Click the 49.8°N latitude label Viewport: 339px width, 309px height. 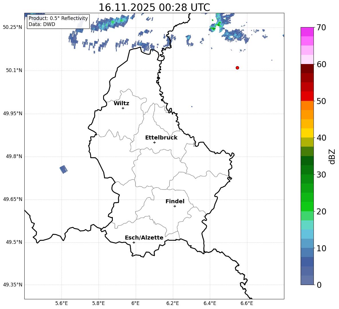point(14,156)
